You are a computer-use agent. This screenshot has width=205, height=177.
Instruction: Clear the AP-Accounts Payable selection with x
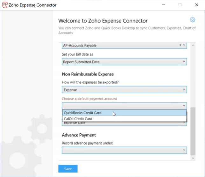coord(180,45)
